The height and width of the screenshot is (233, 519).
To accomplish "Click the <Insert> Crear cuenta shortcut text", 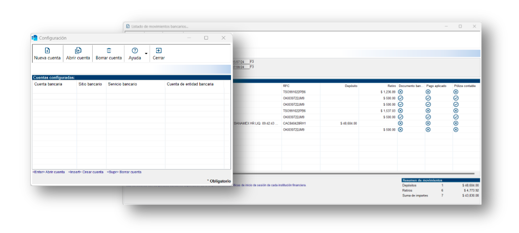I will 86,172.
